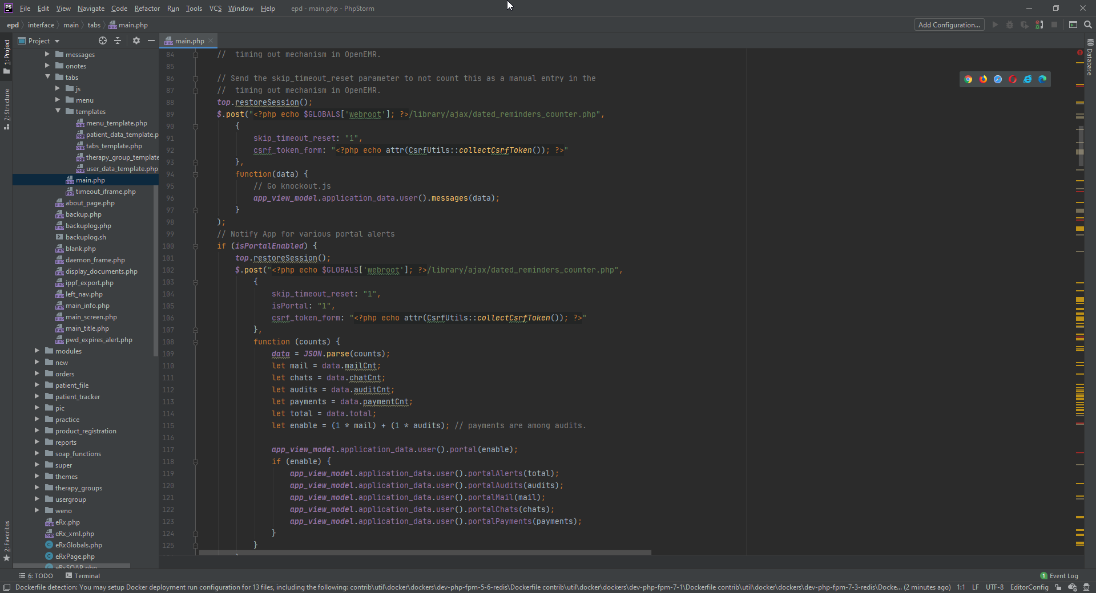Collapse the templates folder
The height and width of the screenshot is (593, 1096).
58,111
